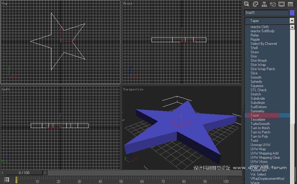Click frame 50 on the track bar

pyautogui.click(x=121, y=181)
